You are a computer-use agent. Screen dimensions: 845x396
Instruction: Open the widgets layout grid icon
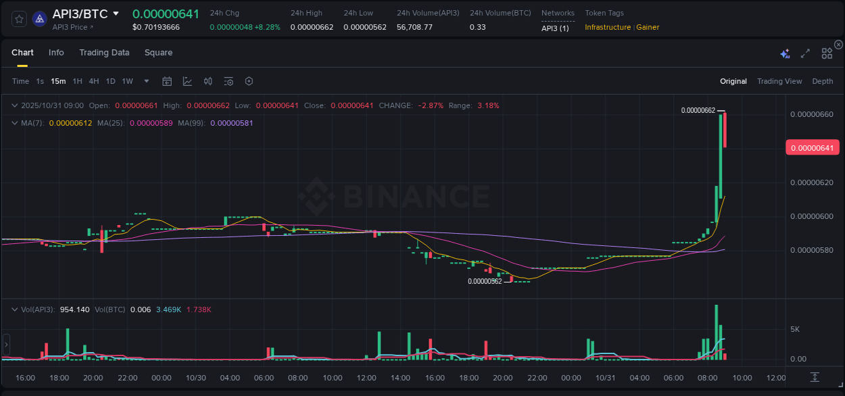coord(827,53)
